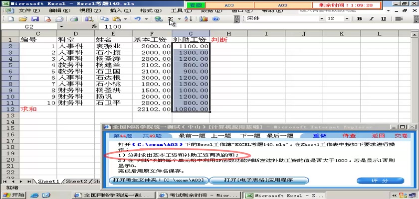Click the Internet Explorer quick launch icon
Screen dimensions: 419x199
point(34,196)
